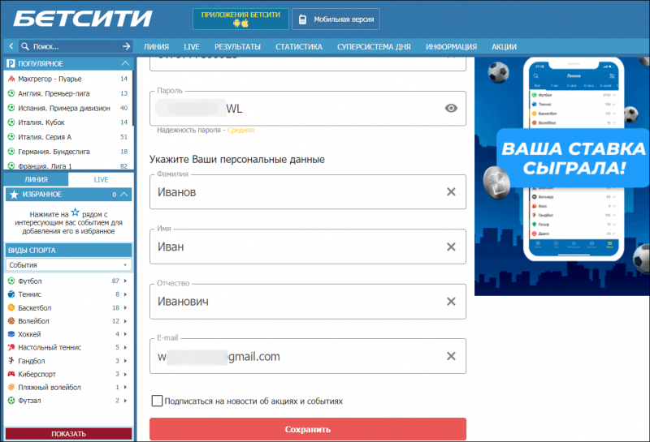Submit search with the right arrow icon
Image resolution: width=650 pixels, height=442 pixels.
[127, 46]
